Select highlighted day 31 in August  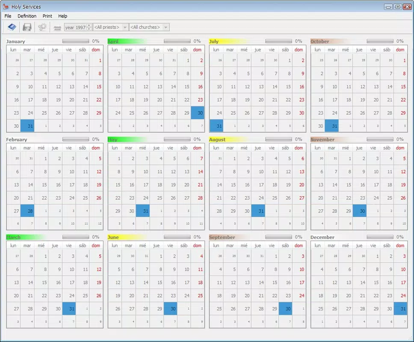coord(258,211)
